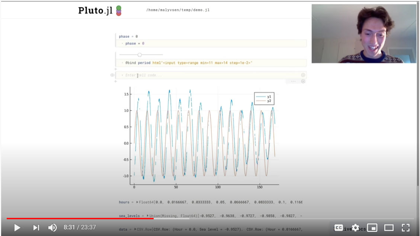Screen dimensions: 420x236
Task: Add cell below the empty cell
Action: pos(115,81)
